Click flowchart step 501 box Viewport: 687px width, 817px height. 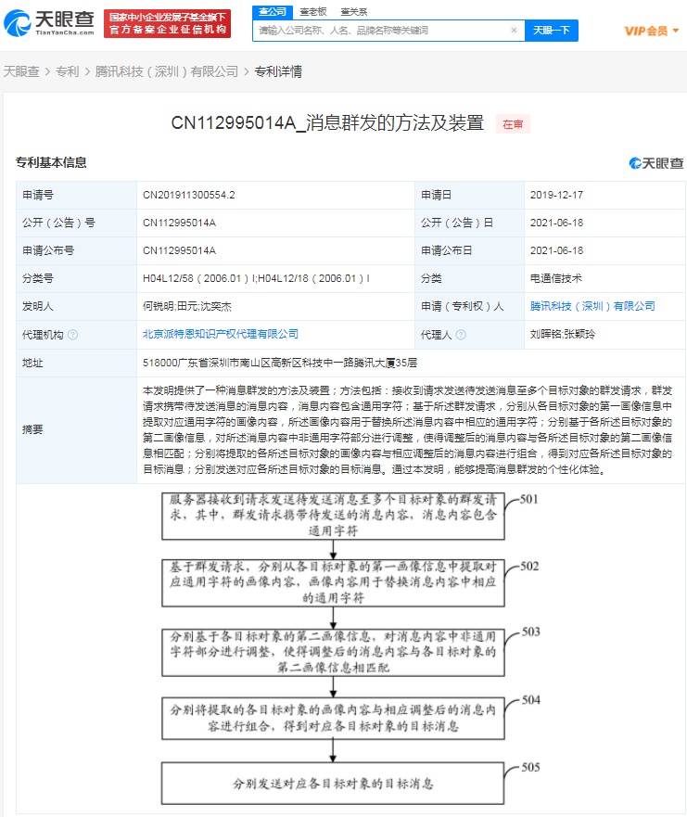point(334,516)
